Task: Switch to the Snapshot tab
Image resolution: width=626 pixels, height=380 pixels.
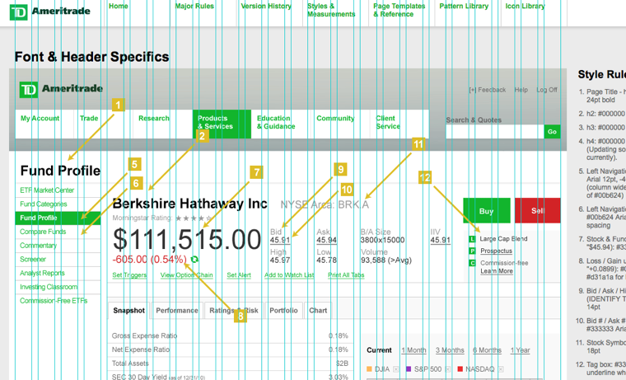Action: coord(129,311)
